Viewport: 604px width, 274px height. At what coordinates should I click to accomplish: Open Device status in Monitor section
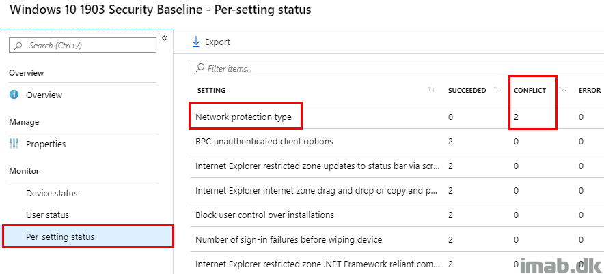[x=52, y=193]
